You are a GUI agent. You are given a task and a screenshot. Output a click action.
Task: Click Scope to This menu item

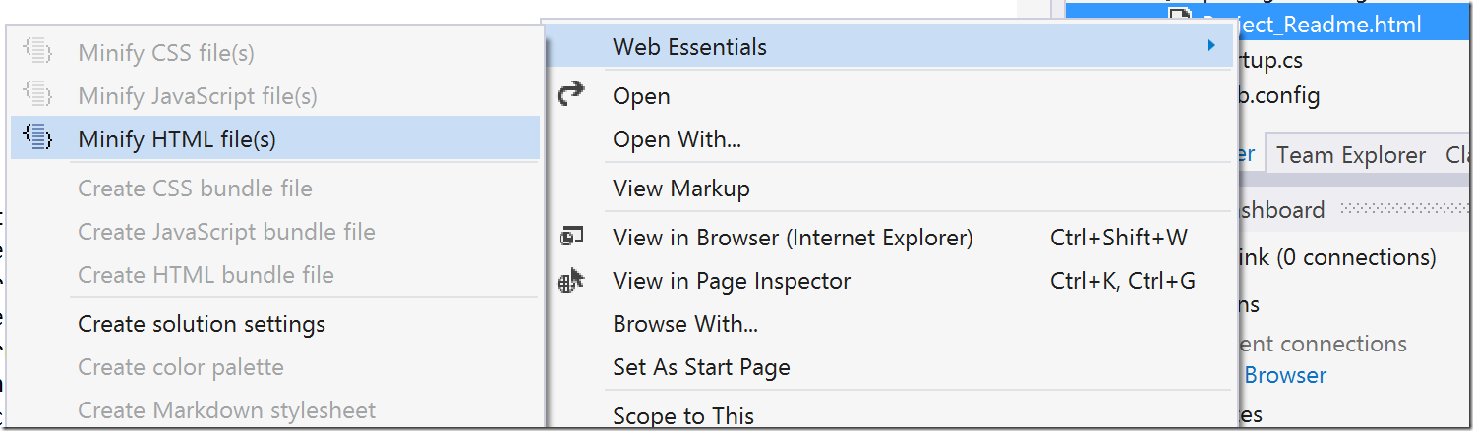tap(682, 415)
